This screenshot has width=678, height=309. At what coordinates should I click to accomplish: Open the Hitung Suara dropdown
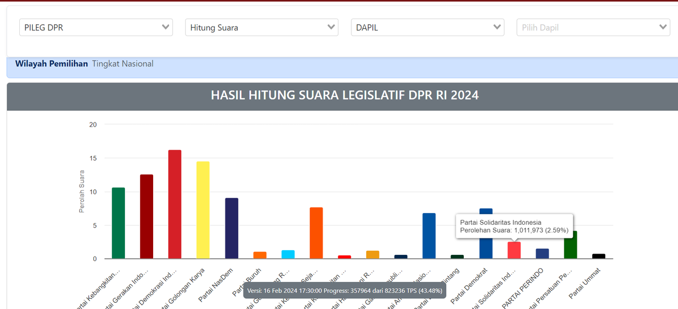click(x=262, y=27)
